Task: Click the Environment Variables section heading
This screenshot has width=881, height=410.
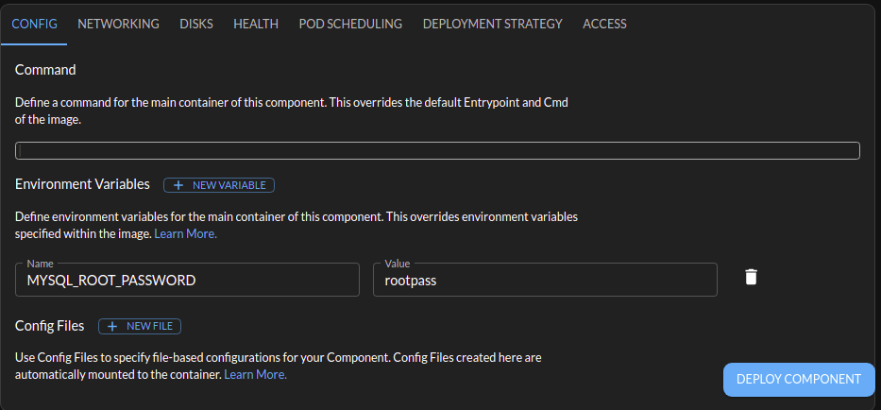Action: click(82, 184)
